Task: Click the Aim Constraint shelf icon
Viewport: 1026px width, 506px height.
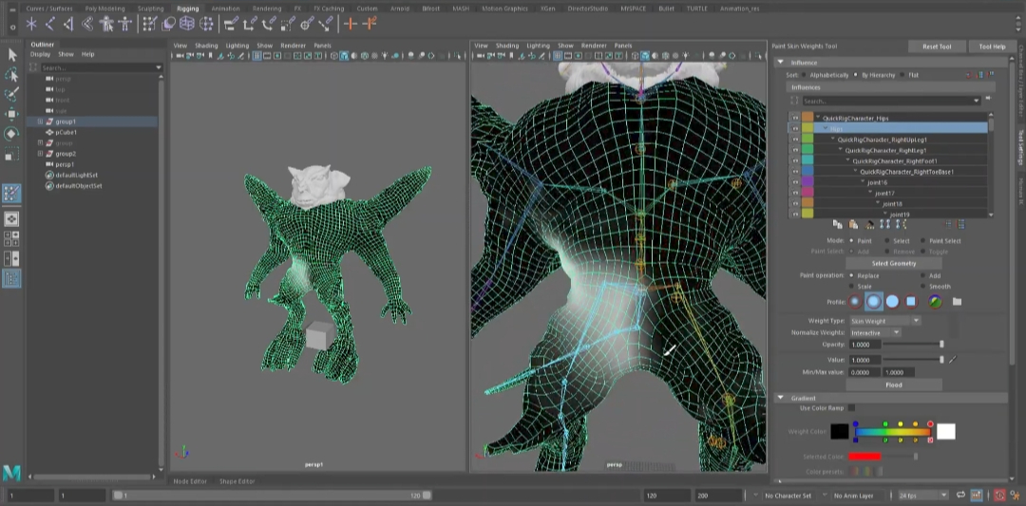Action: coord(307,24)
